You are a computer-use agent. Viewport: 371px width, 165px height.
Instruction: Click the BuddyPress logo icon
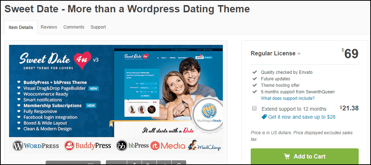pyautogui.click(x=69, y=145)
